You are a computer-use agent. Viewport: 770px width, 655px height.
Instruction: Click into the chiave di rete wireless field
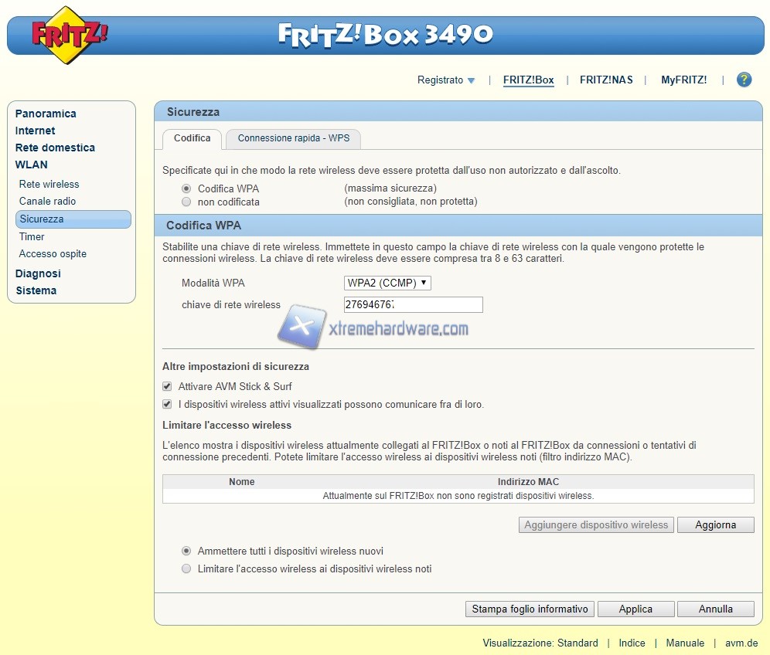(x=413, y=305)
